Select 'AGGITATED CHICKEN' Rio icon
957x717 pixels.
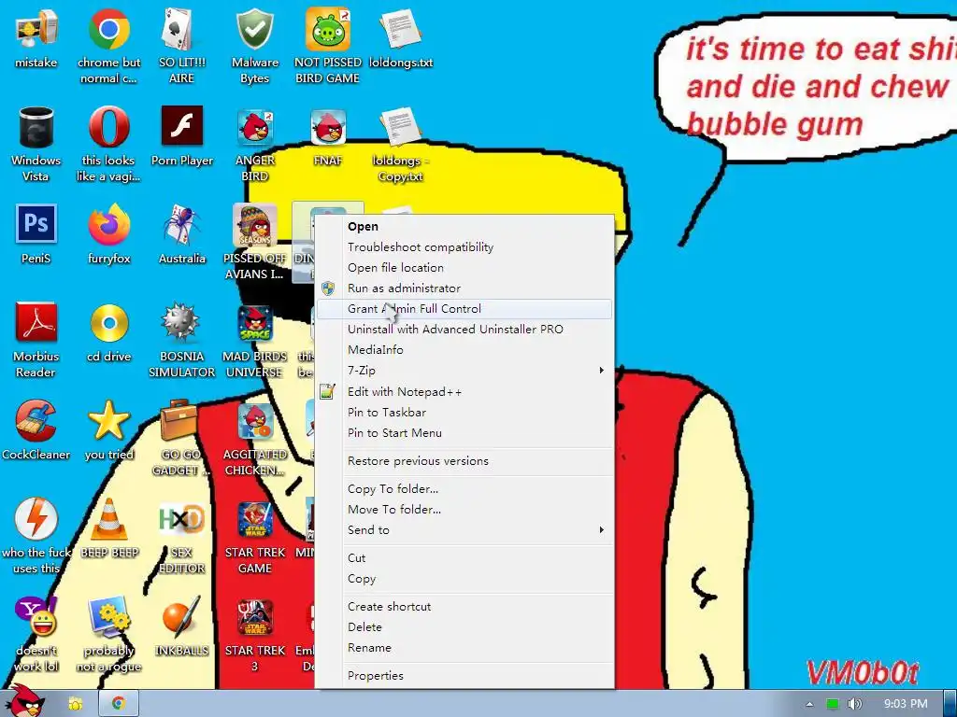point(254,421)
